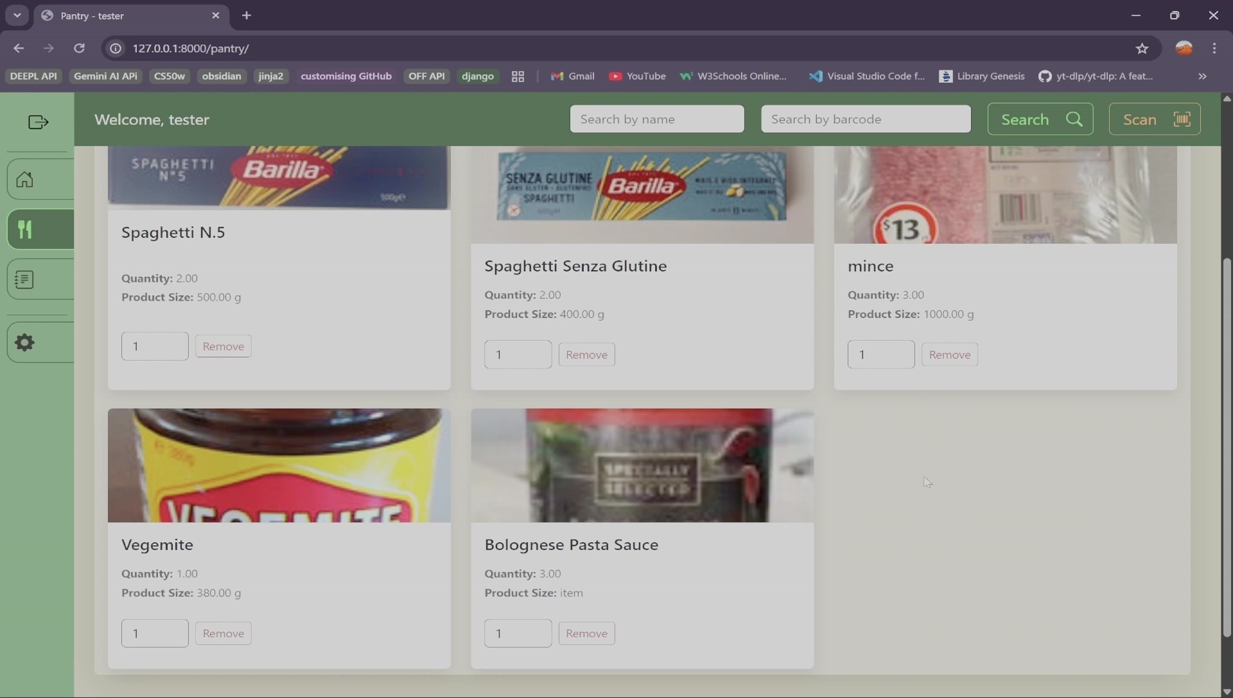Screen dimensions: 1233x698
Task: Open the shopping list sidebar icon
Action: click(25, 280)
